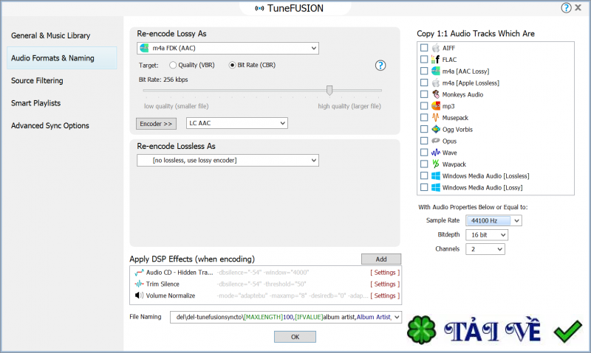Click the Volume Normalize speaker icon
The width and height of the screenshot is (591, 353).
tap(139, 296)
